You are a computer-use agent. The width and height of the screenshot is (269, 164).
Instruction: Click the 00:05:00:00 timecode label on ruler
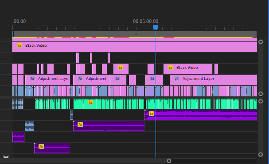145,21
